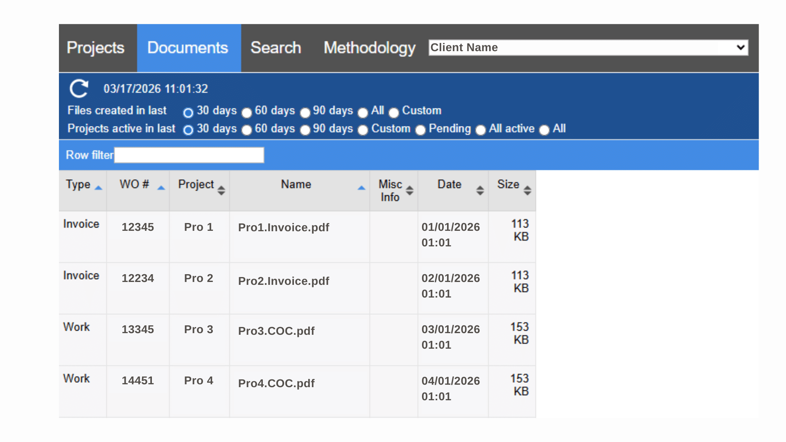
Task: Open Pro2.Invoice.pdf file
Action: point(284,281)
